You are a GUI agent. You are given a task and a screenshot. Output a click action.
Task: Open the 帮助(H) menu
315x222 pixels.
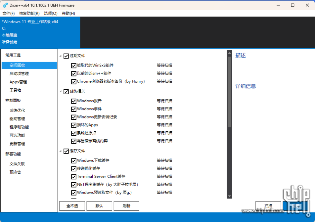point(68,13)
